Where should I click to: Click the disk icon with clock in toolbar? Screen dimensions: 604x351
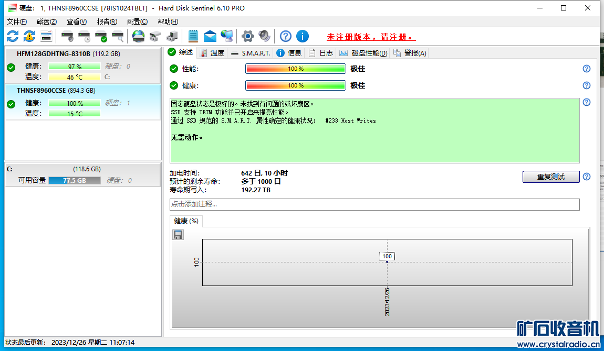point(84,36)
